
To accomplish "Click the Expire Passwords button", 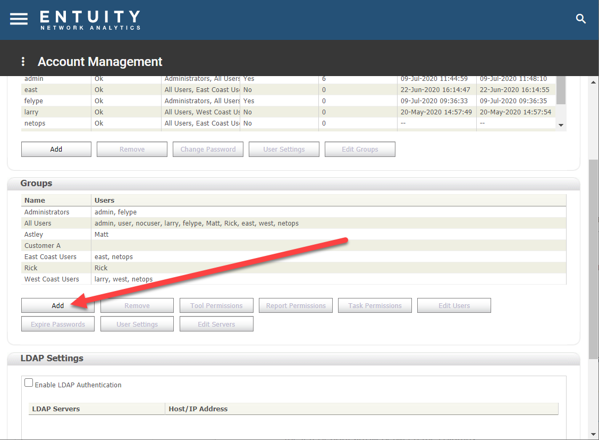I will coord(57,323).
